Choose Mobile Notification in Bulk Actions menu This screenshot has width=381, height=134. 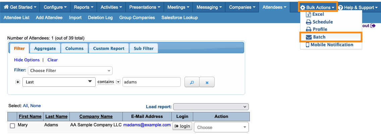(331, 45)
